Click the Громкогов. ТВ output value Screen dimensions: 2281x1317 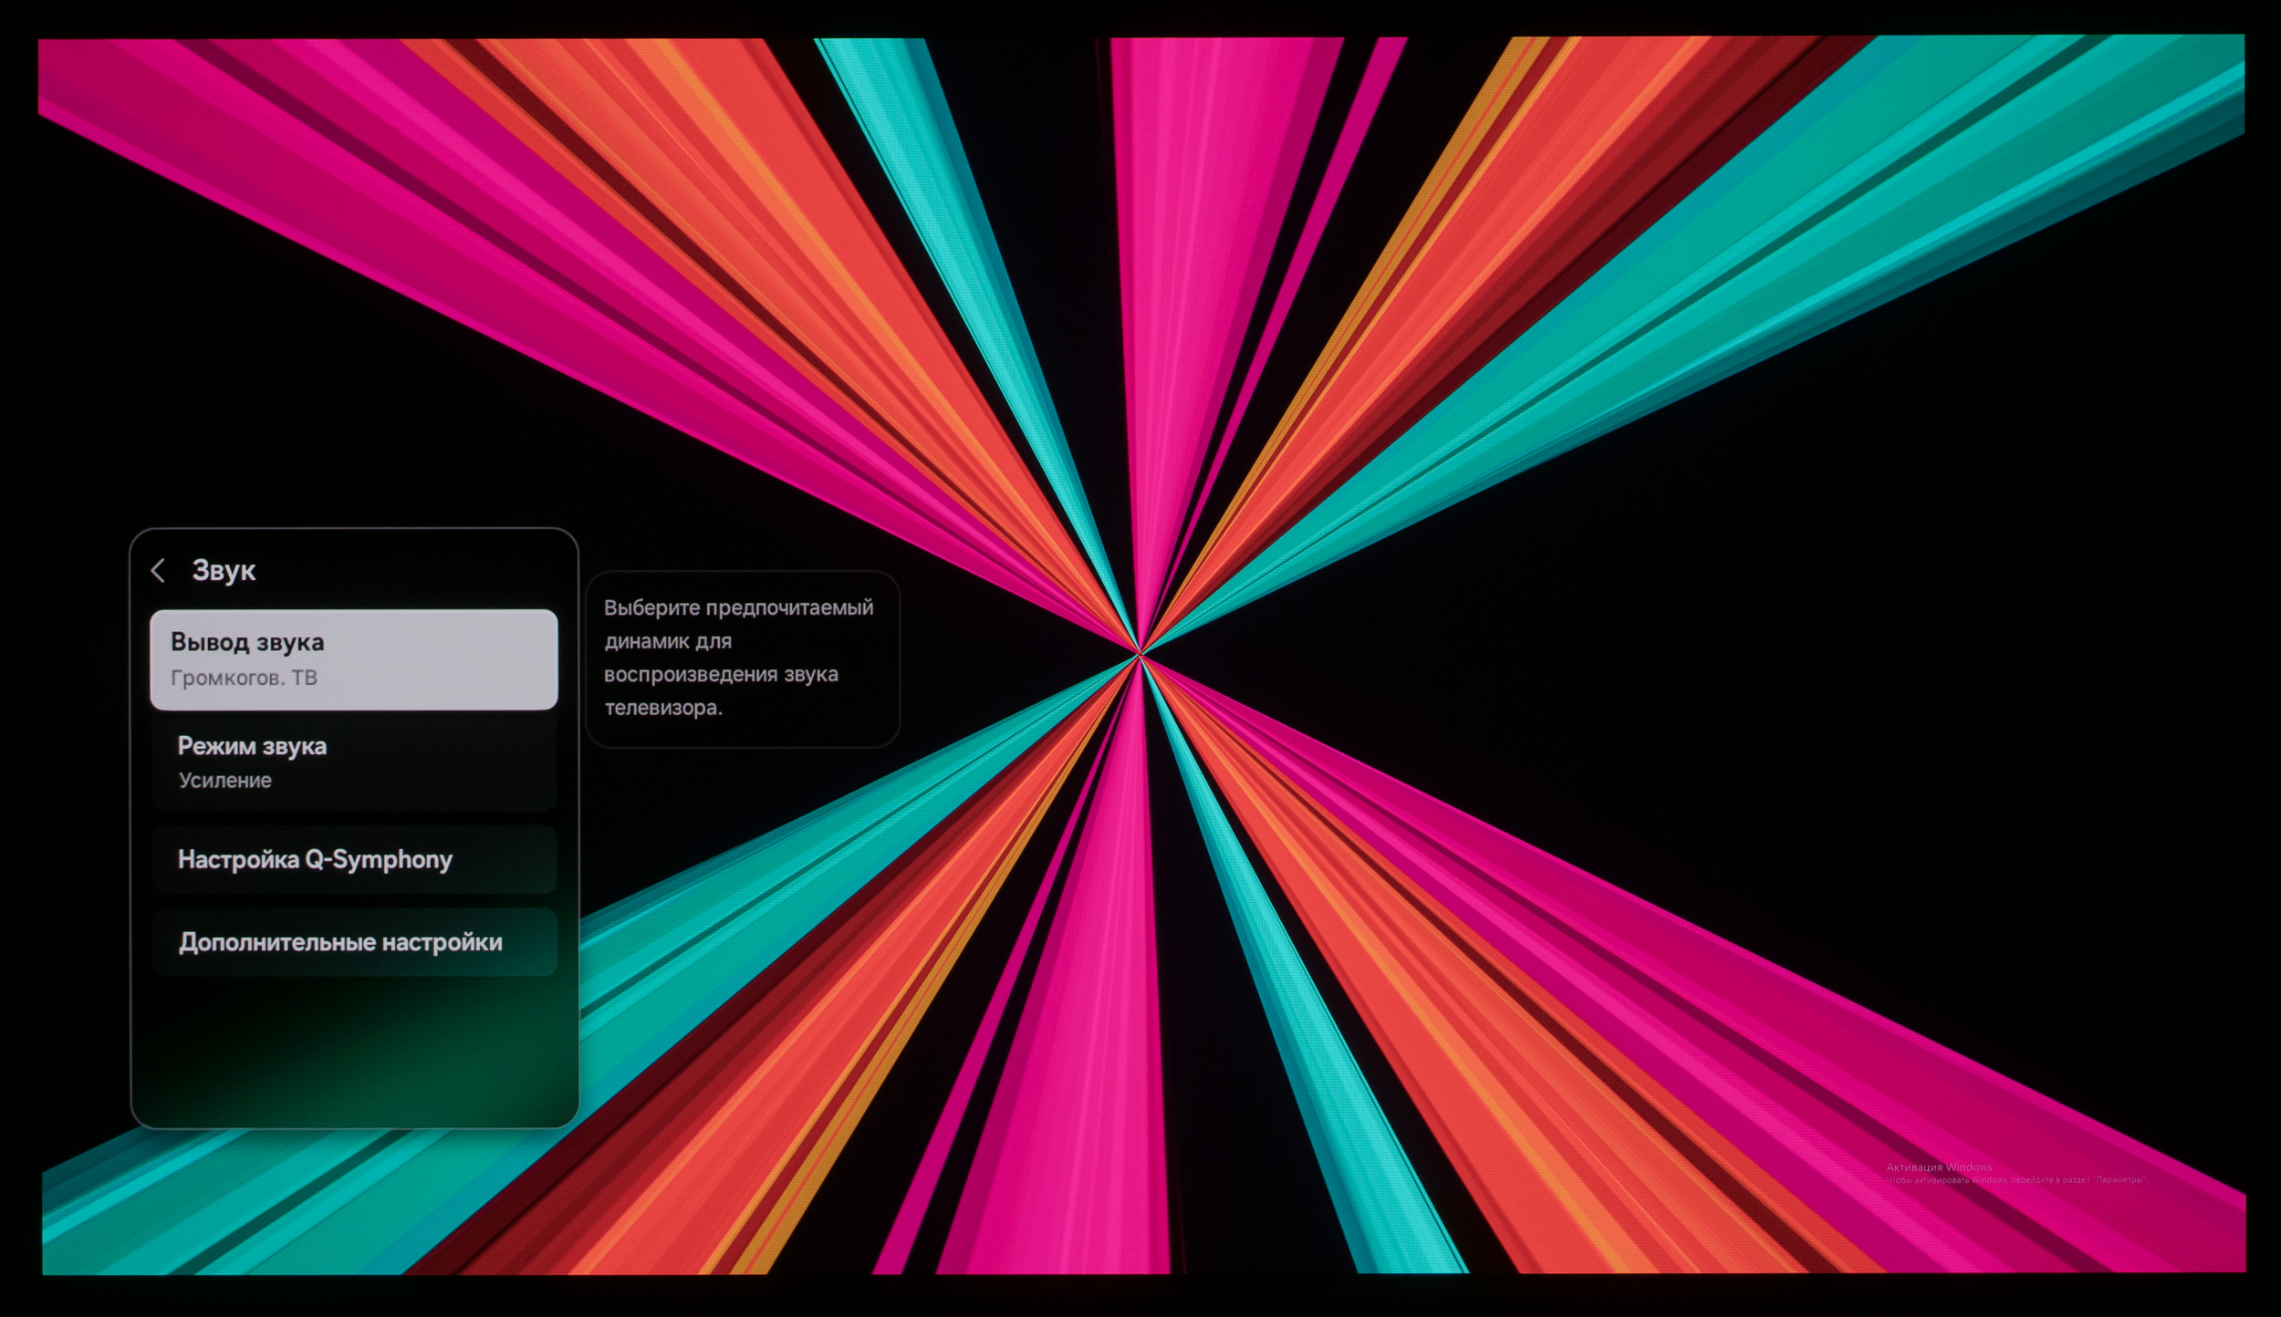(x=244, y=678)
